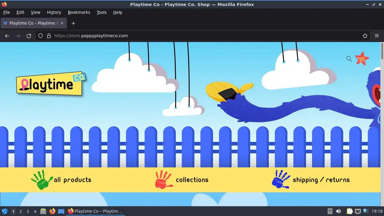Open the Bookmarks menu
This screenshot has width=384, height=216.
[79, 12]
